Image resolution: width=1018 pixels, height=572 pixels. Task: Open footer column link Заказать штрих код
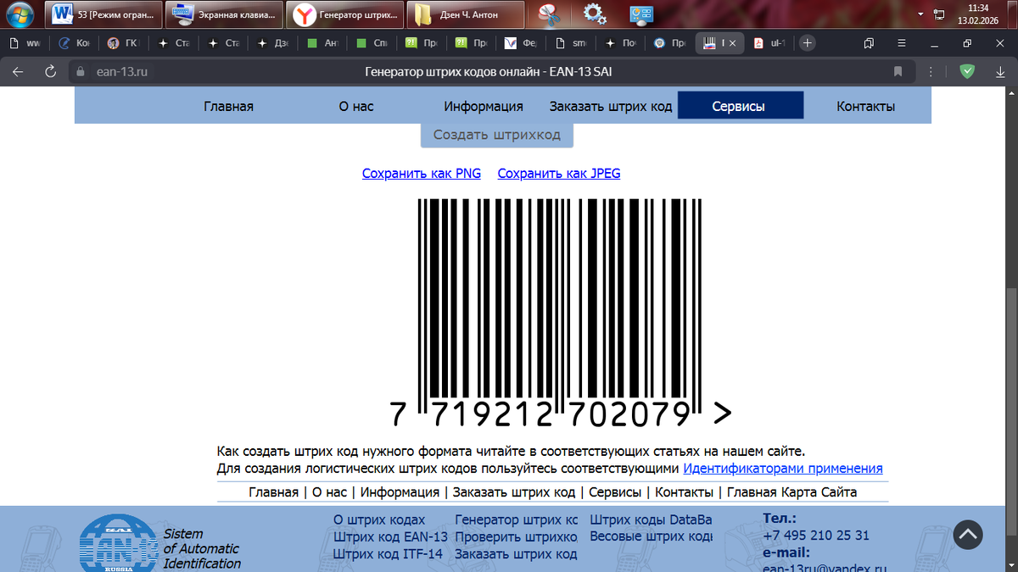pyautogui.click(x=517, y=554)
